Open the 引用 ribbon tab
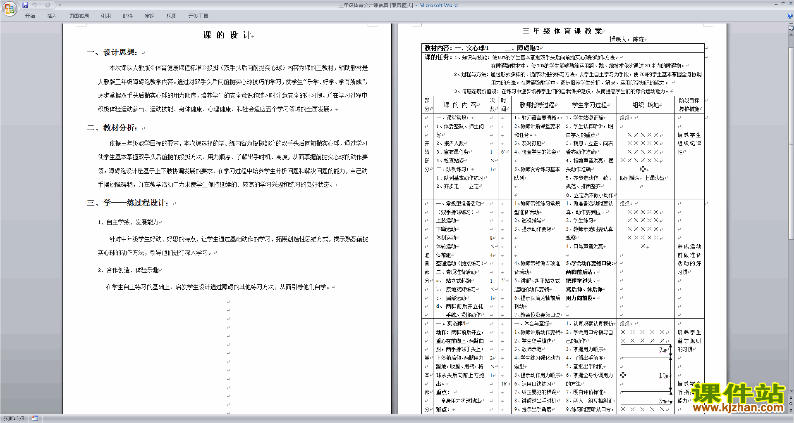 (105, 16)
